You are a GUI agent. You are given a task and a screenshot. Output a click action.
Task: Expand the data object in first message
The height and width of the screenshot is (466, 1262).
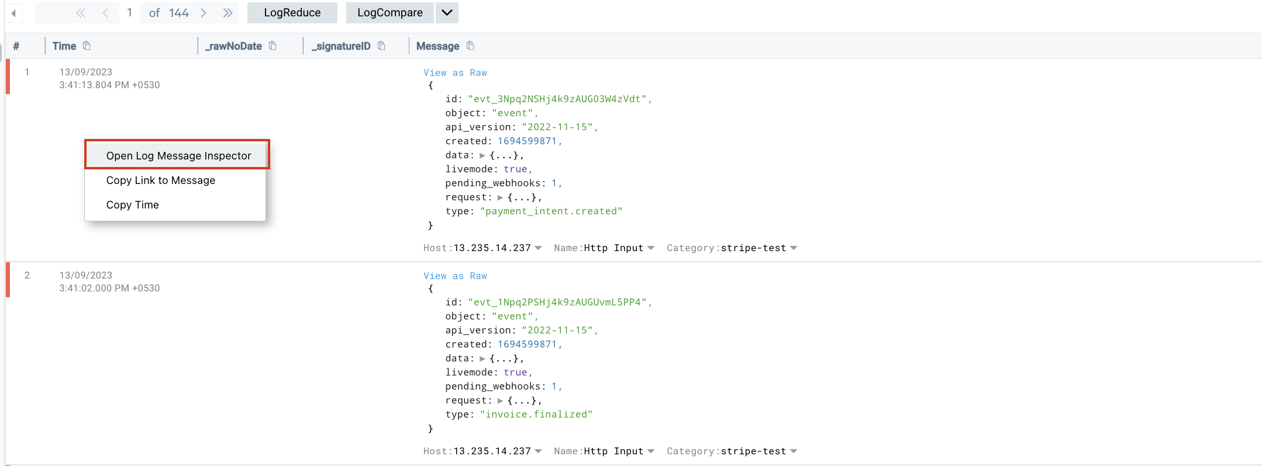tap(482, 155)
